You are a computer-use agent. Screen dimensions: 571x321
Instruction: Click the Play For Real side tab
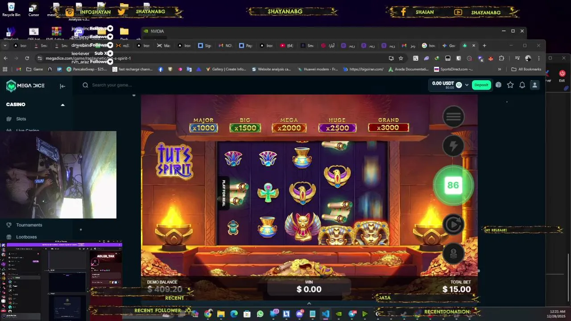click(224, 193)
